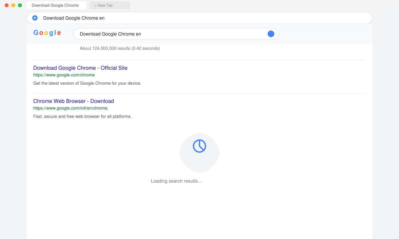Open Chrome Web Browser - Download result
This screenshot has width=399, height=239.
click(x=73, y=101)
